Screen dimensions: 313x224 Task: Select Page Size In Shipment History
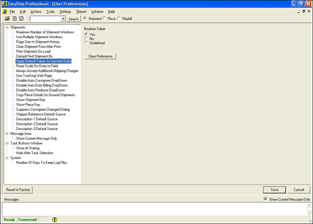point(38,42)
